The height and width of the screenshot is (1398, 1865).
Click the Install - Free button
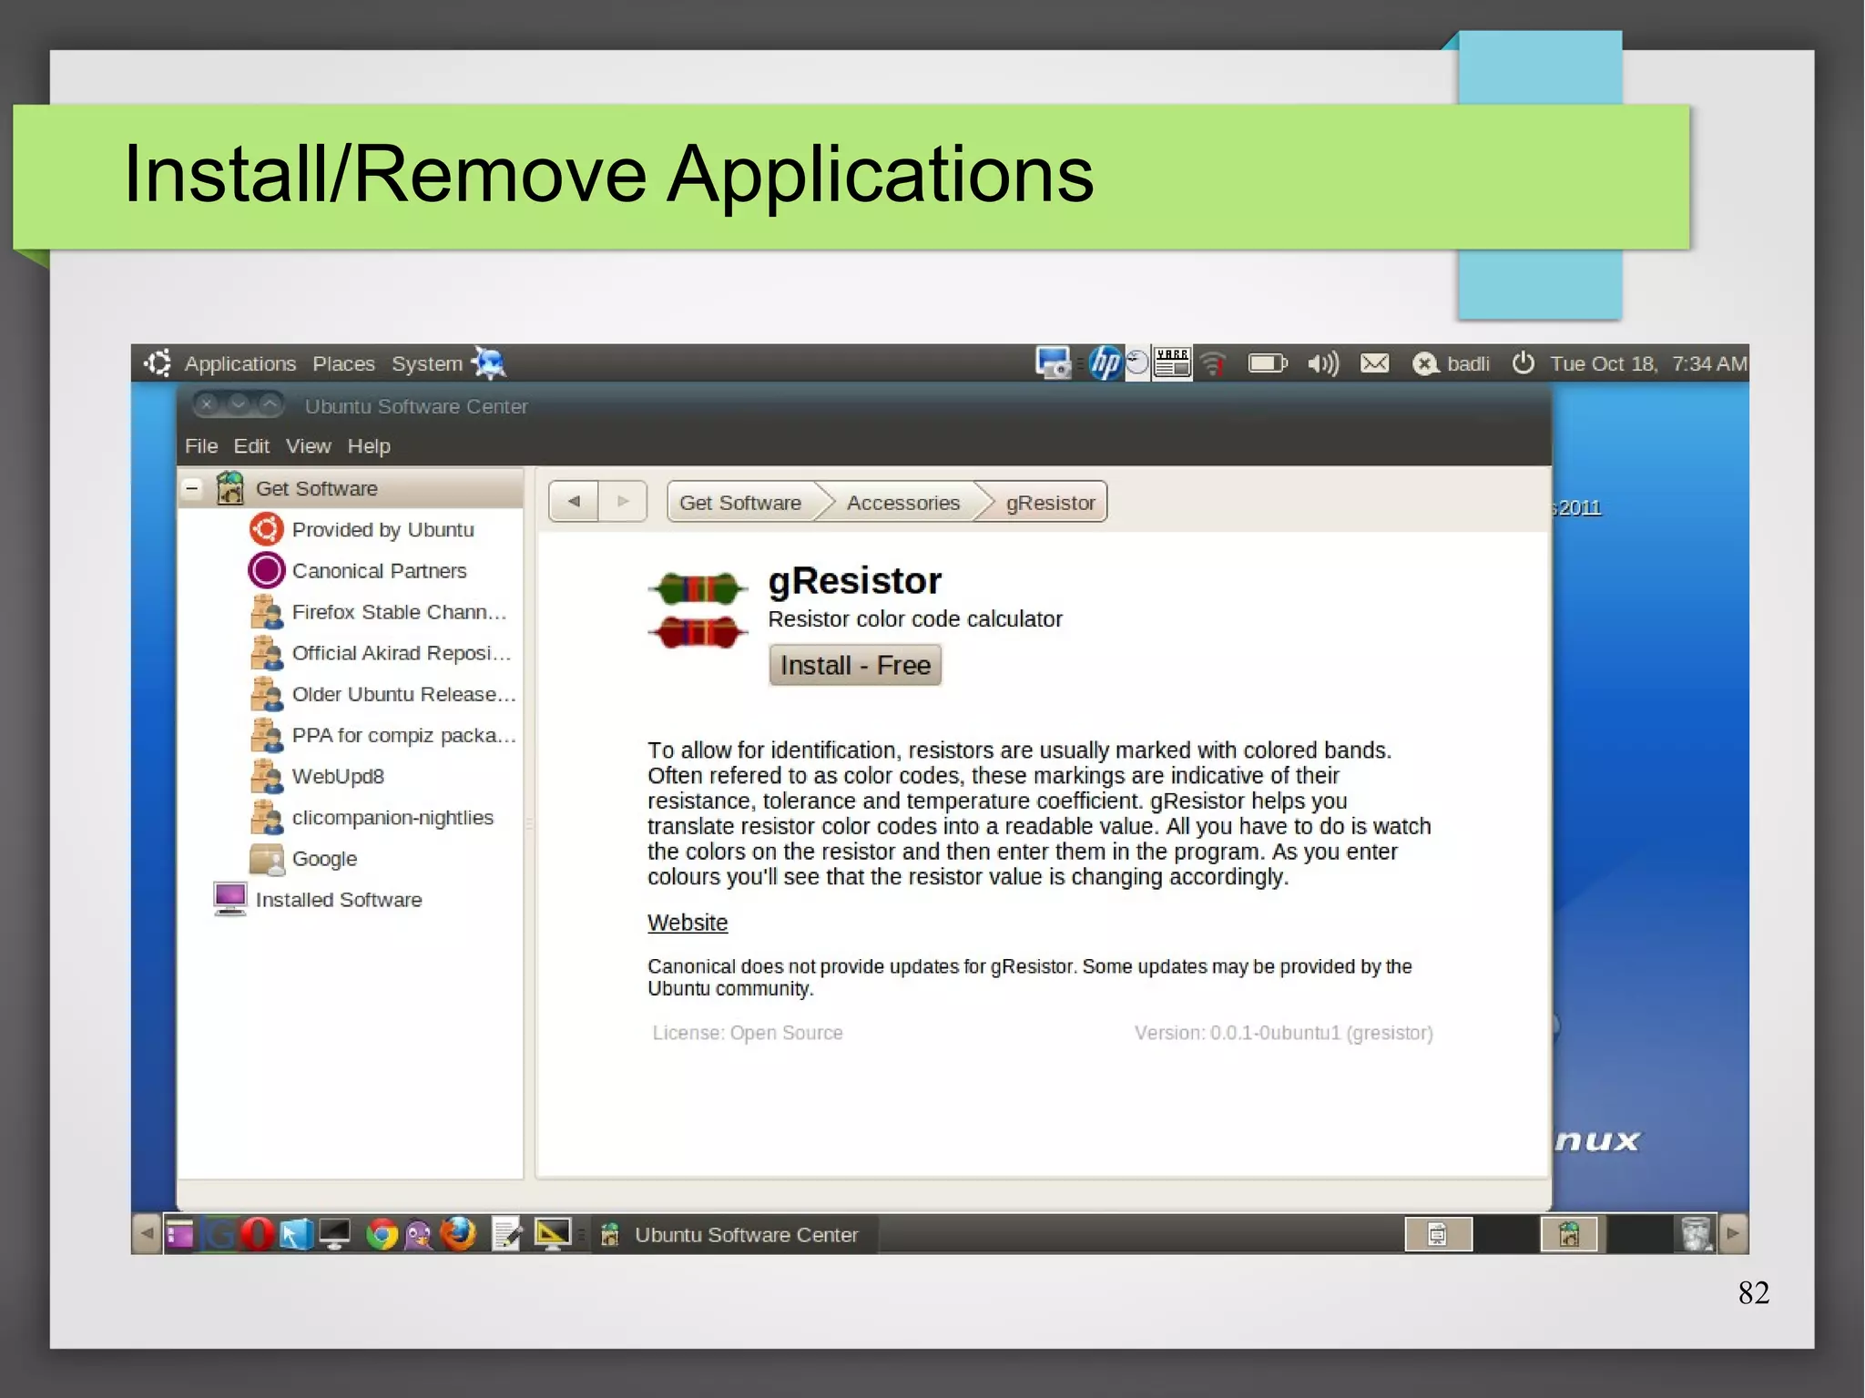[855, 665]
